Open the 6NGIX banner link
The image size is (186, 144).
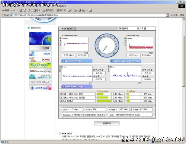40,54
